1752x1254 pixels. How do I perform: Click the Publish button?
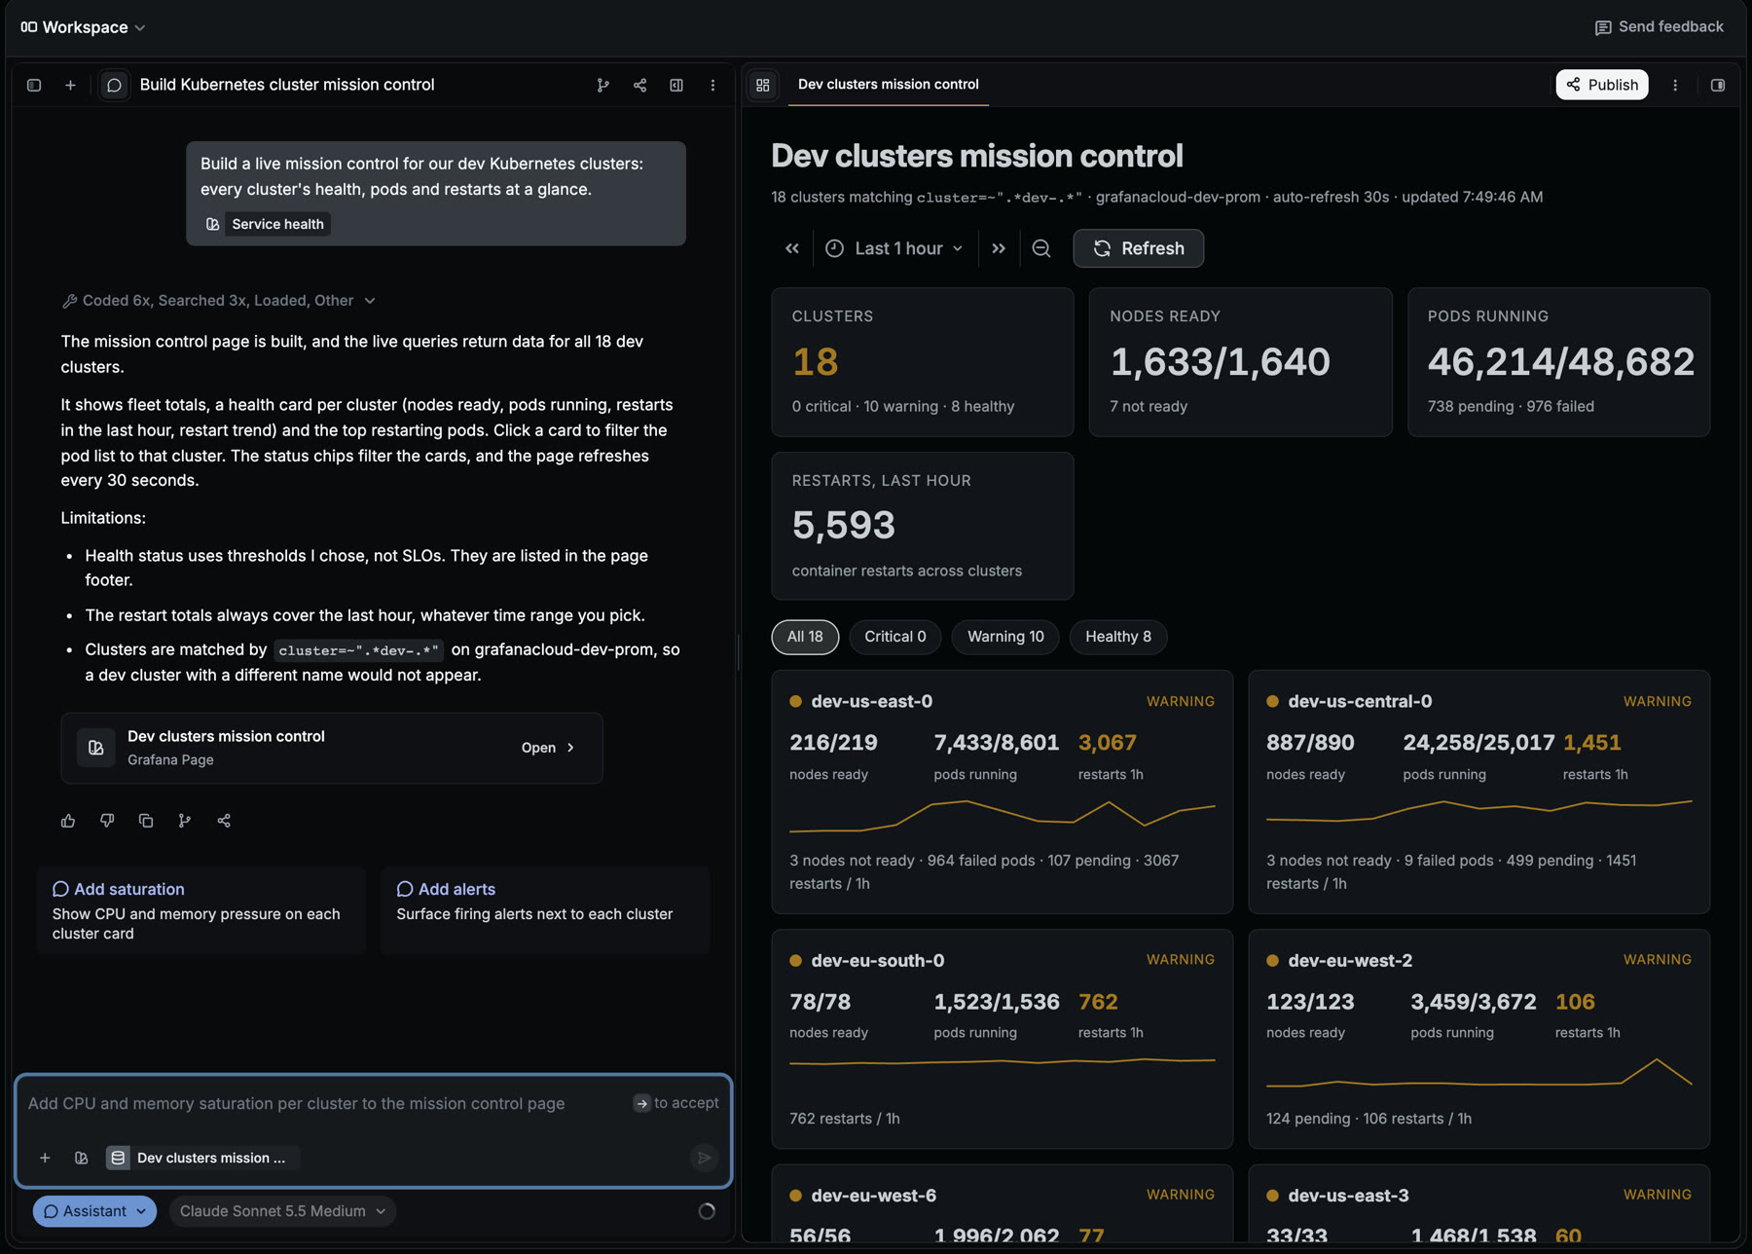1602,85
